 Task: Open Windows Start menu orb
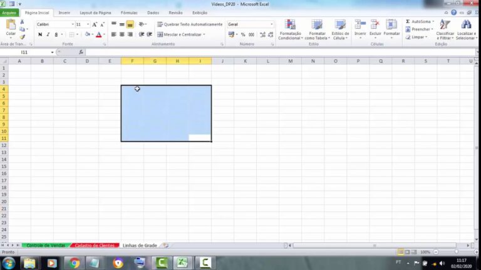click(8, 263)
